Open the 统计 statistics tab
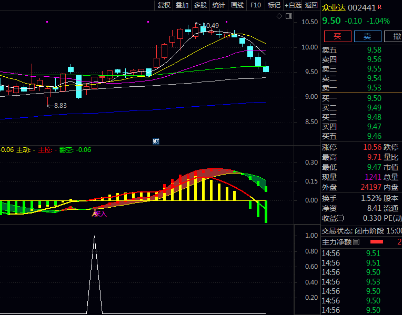Viewport: 402px width, 315px height. [219, 5]
